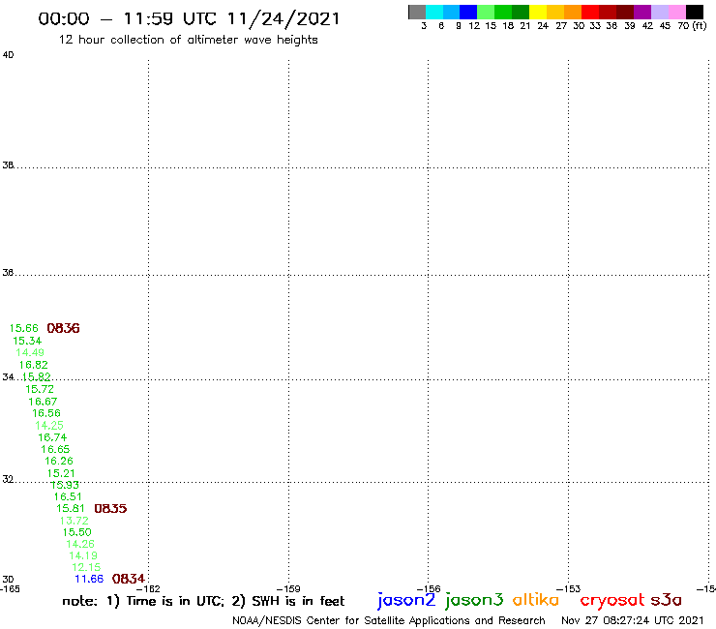Click longitude axis label -156
Image resolution: width=716 pixels, height=629 pixels.
[x=429, y=589]
